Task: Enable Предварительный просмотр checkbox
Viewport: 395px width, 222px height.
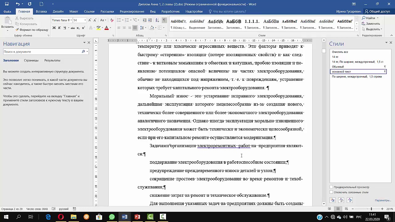Action: (x=331, y=187)
